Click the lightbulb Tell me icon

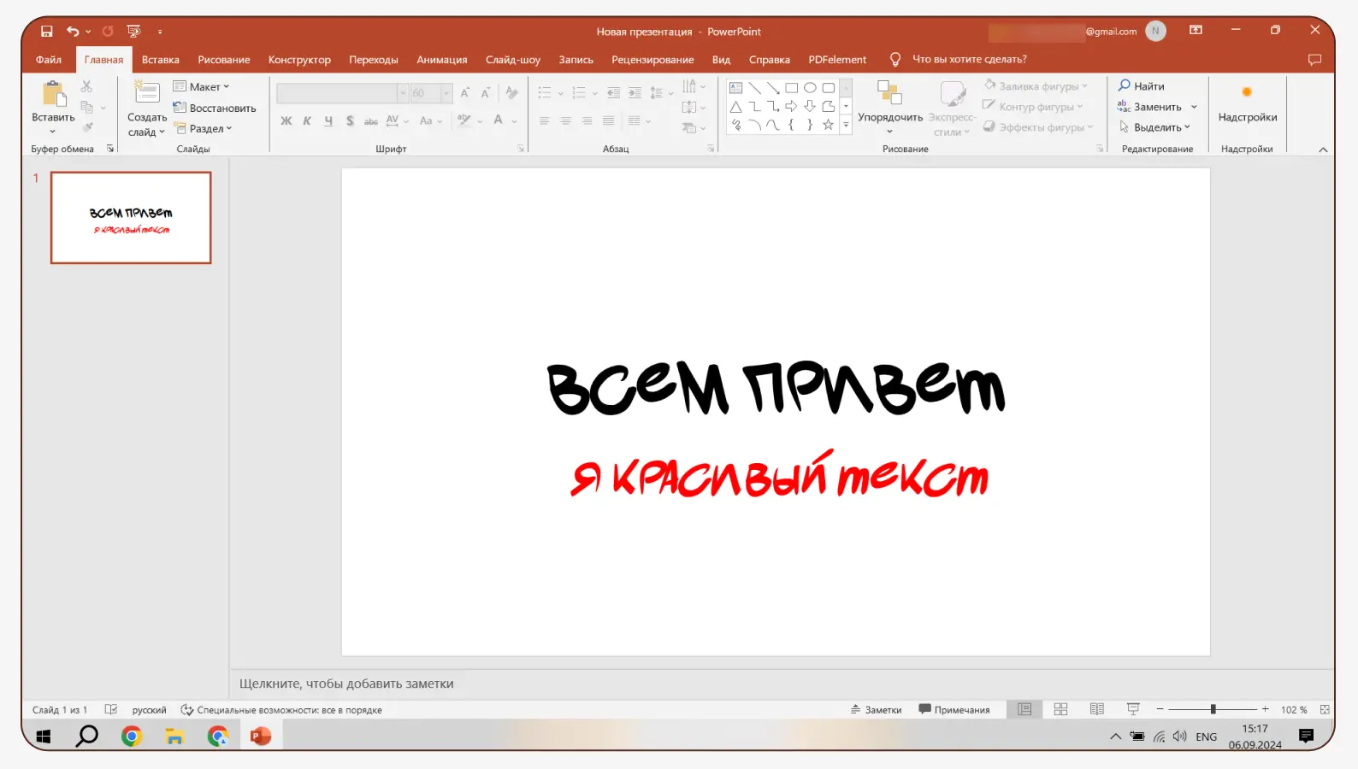click(x=895, y=59)
